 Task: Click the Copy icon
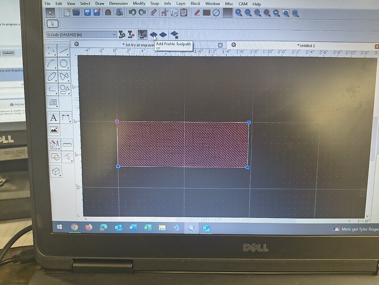174,13
